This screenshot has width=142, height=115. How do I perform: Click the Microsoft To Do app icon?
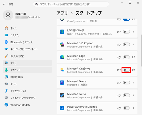62,95
